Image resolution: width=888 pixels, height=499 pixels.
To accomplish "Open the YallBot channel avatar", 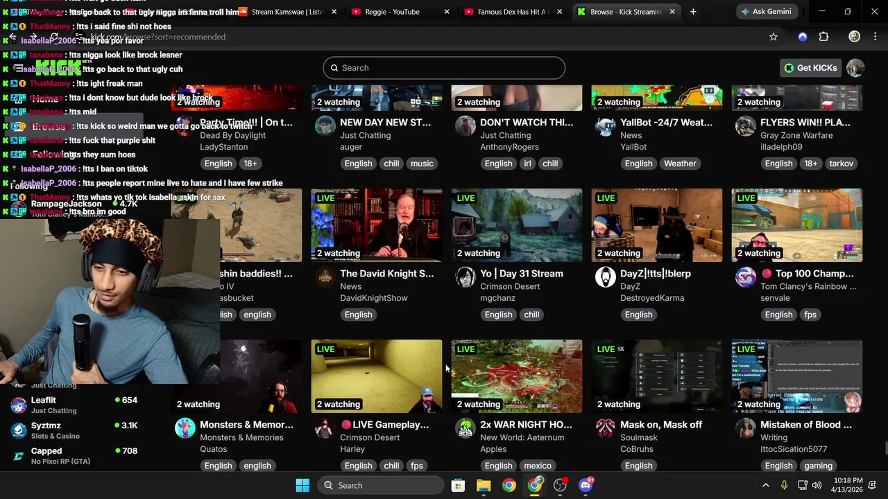I will [606, 126].
